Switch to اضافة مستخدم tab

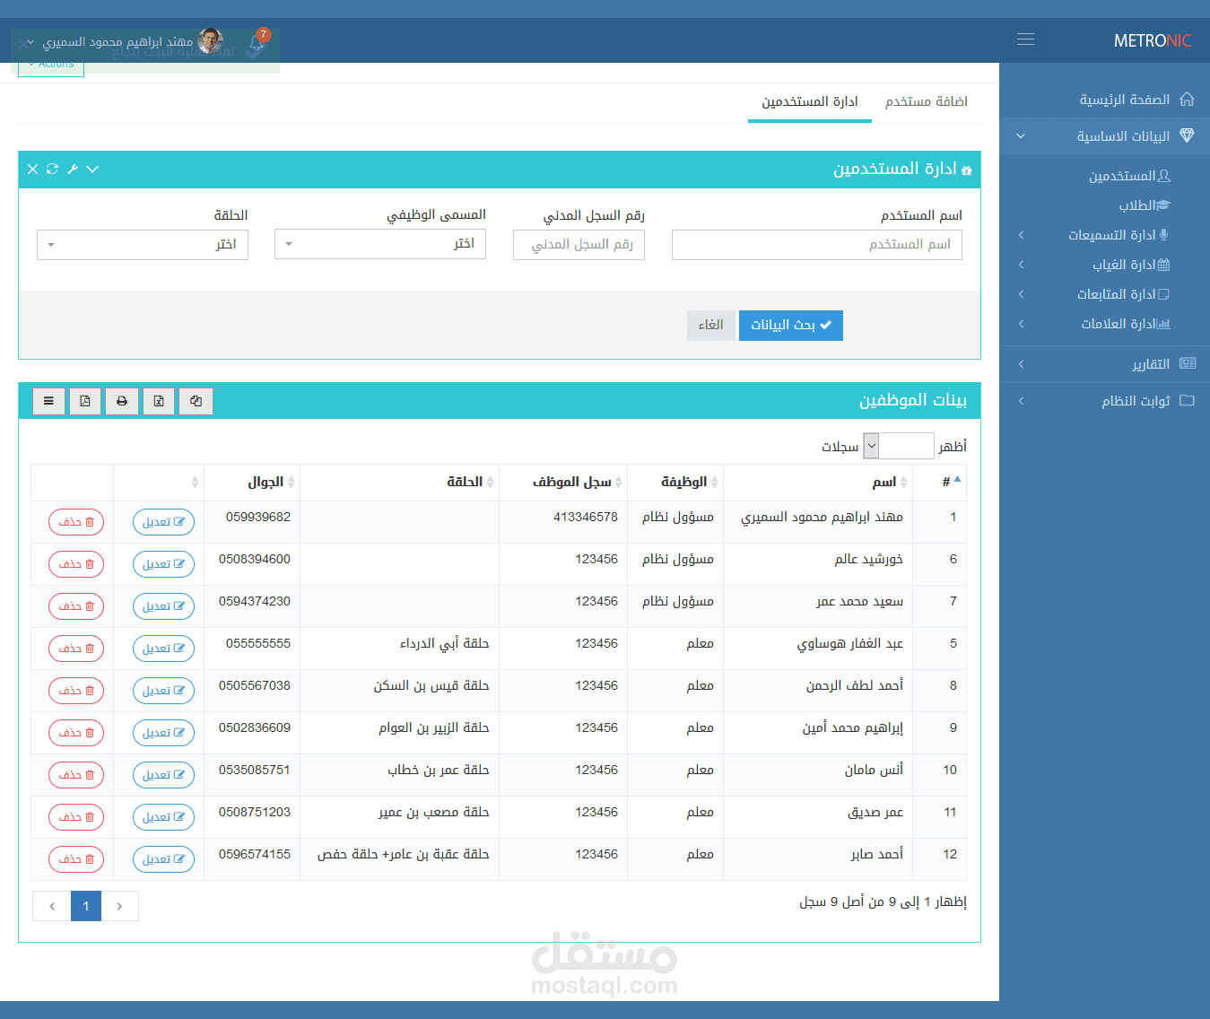927,101
